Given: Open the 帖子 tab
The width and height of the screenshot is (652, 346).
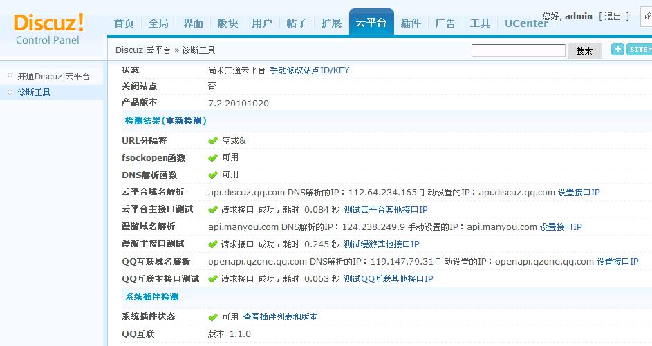Looking at the screenshot, I should pos(297,23).
